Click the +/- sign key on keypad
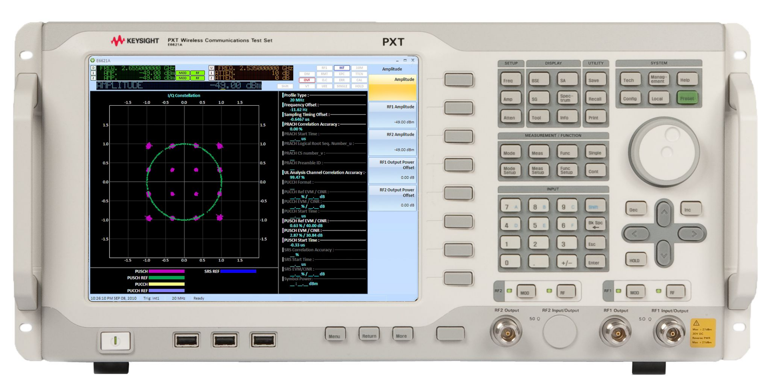Image resolution: width=767 pixels, height=383 pixels. click(x=566, y=263)
